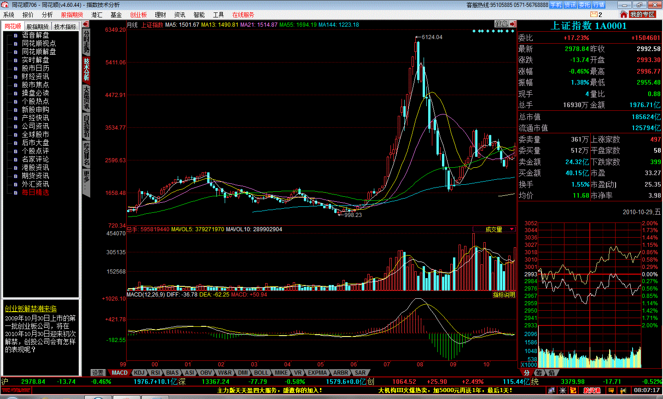Switch indicator to BIAS

point(172,373)
